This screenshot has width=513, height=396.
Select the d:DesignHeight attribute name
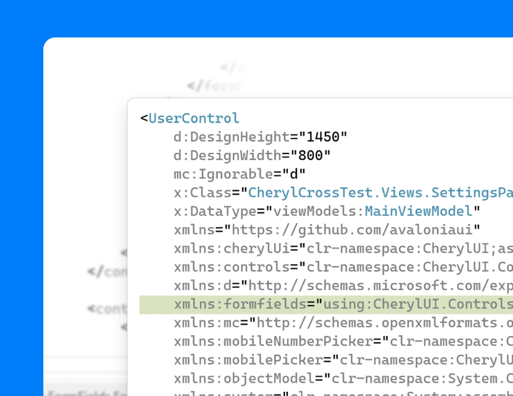point(231,137)
